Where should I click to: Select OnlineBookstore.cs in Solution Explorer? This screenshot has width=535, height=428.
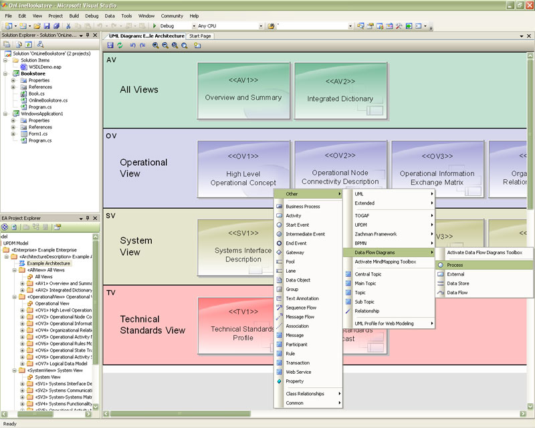click(x=48, y=100)
